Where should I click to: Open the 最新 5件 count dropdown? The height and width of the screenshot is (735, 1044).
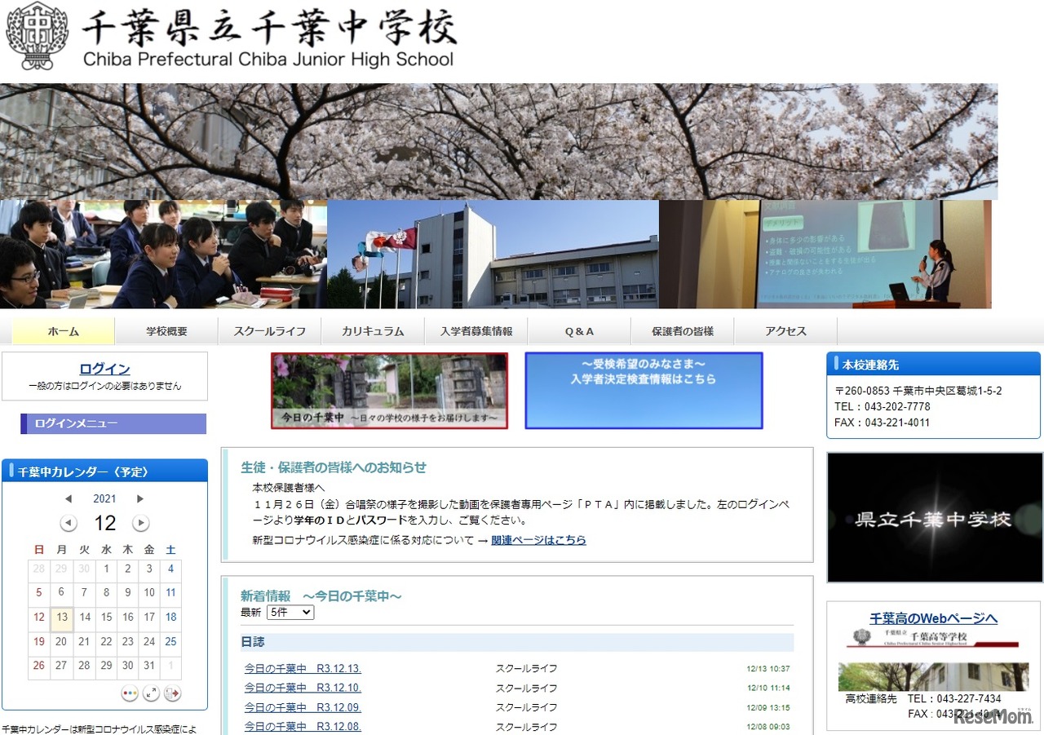[290, 612]
